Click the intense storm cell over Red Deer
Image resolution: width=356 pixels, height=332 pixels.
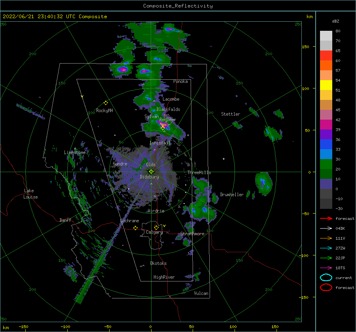pos(163,125)
